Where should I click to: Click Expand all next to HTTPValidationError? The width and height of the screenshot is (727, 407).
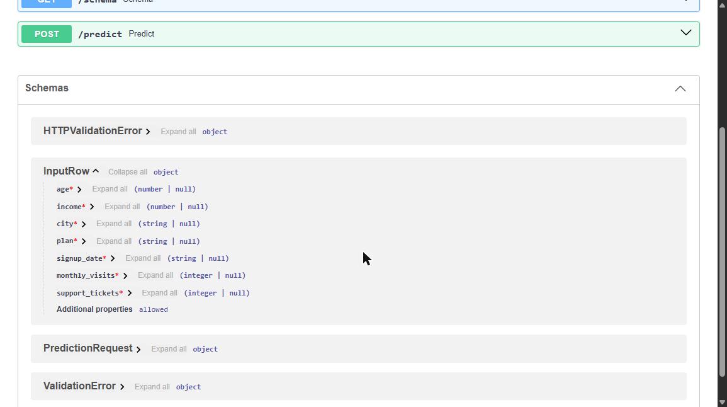[x=179, y=132]
